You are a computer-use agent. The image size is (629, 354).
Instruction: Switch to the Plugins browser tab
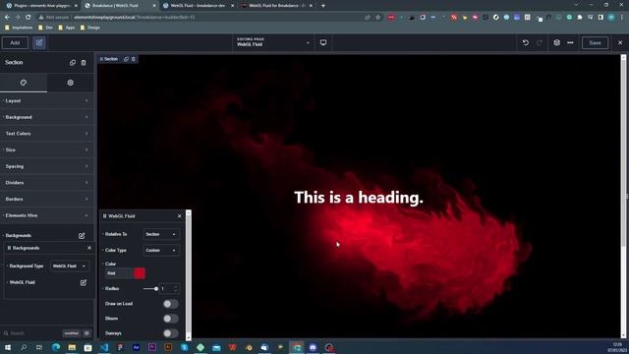click(41, 6)
